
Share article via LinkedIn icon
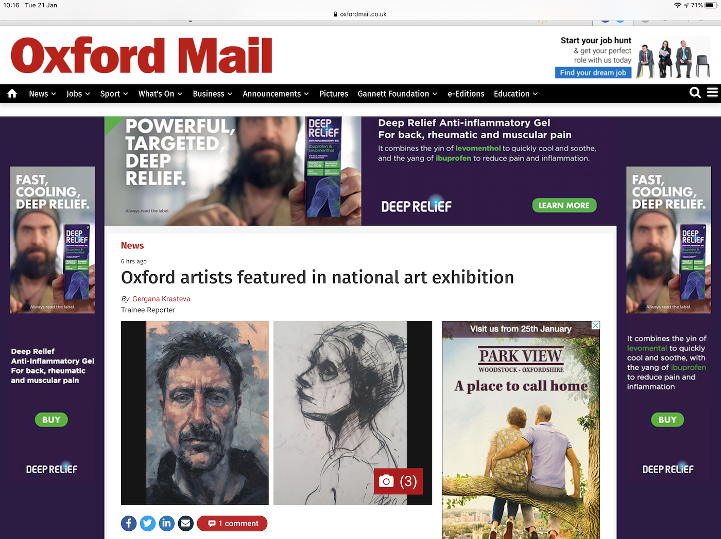coord(166,524)
